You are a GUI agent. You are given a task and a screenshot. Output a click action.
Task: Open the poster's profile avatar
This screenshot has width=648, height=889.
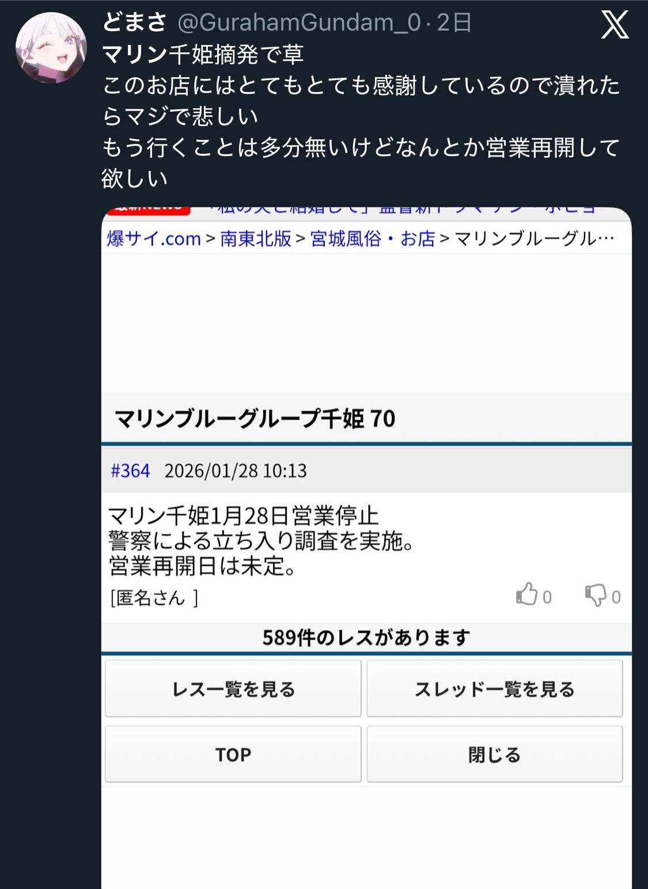pos(51,48)
